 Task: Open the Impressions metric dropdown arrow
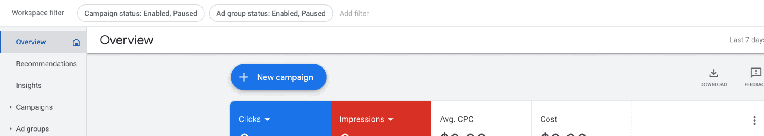click(x=391, y=120)
